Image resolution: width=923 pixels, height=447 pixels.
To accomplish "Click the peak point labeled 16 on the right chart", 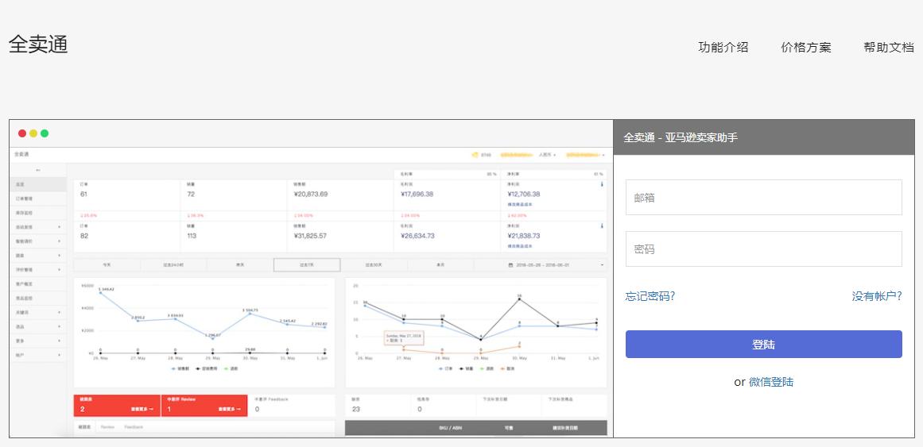I will point(519,299).
